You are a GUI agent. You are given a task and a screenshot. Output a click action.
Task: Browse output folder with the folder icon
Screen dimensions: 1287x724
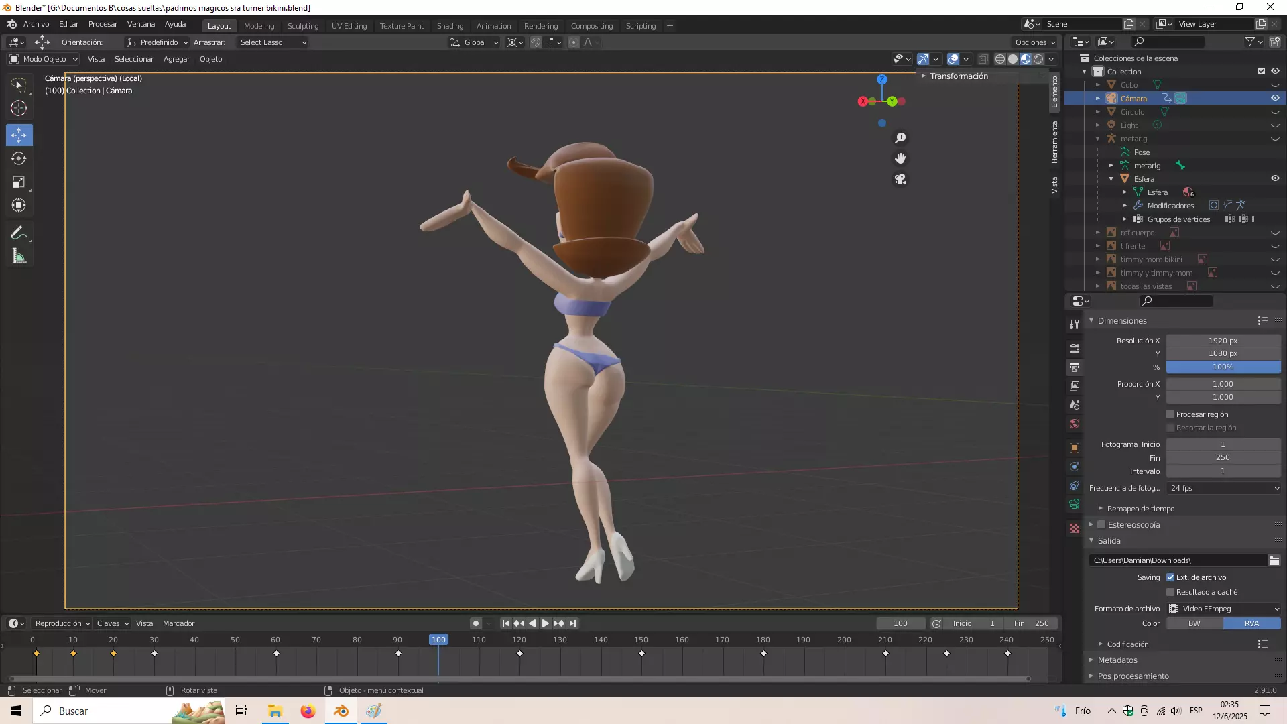tap(1274, 560)
